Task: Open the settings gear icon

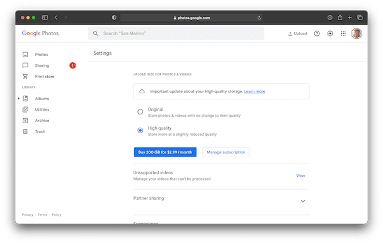Action: [x=330, y=33]
